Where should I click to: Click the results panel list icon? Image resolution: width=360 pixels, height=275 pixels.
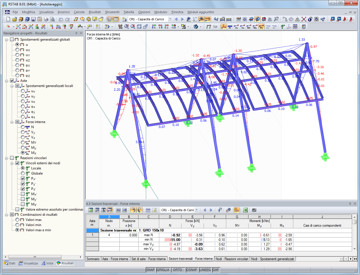pyautogui.click(x=304, y=27)
